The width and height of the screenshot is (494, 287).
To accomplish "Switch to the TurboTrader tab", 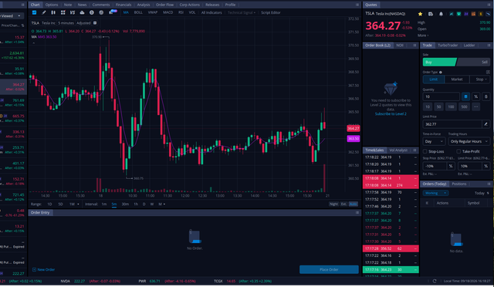I will click(448, 46).
